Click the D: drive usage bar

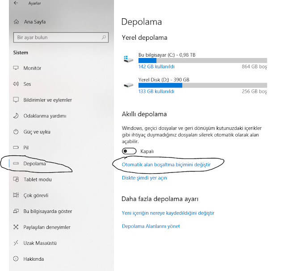(x=202, y=85)
